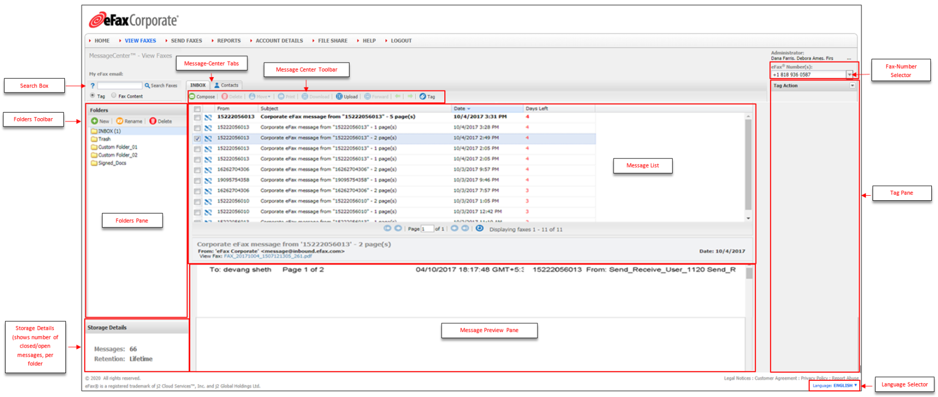Click the Download toolbar icon
Viewport: 938px width, 397px height.
305,96
